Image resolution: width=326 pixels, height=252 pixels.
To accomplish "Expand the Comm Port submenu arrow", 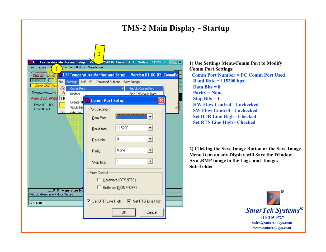I will [x=122, y=88].
